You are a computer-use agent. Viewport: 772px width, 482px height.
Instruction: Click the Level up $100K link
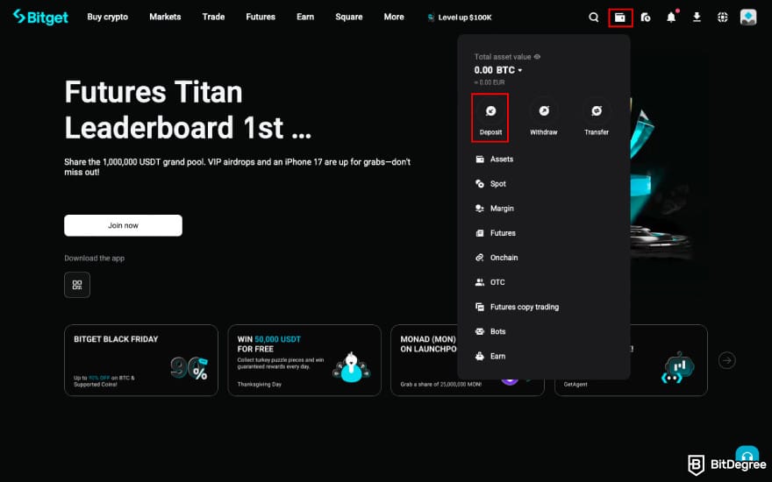[x=459, y=17]
